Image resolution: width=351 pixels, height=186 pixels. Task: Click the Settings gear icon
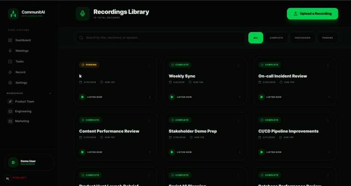(x=10, y=83)
